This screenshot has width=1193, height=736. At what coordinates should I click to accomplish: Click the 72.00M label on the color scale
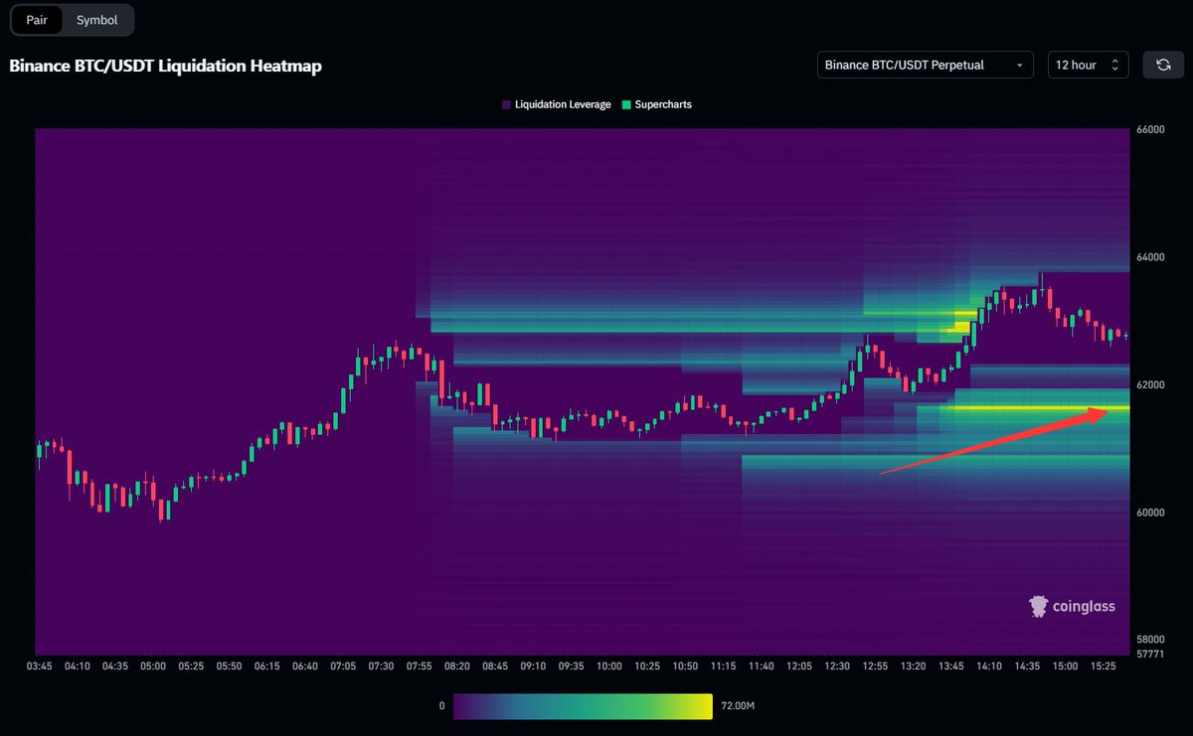[x=739, y=705]
